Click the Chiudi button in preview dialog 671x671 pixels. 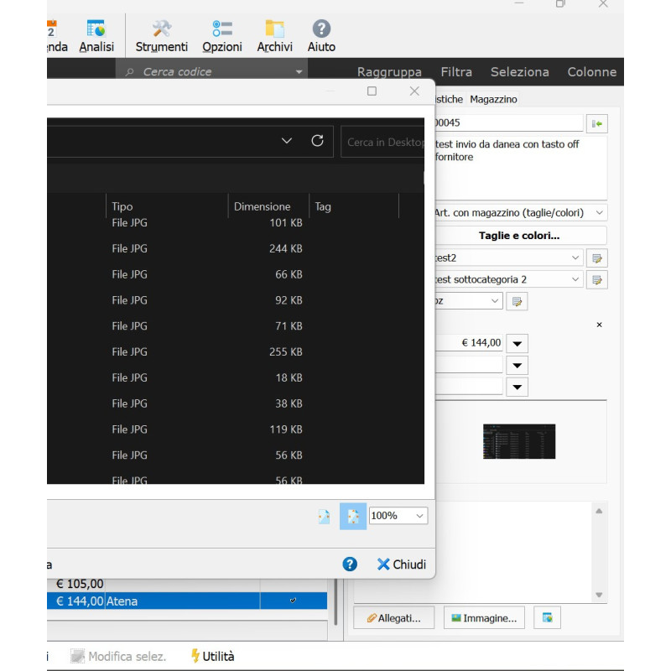402,564
